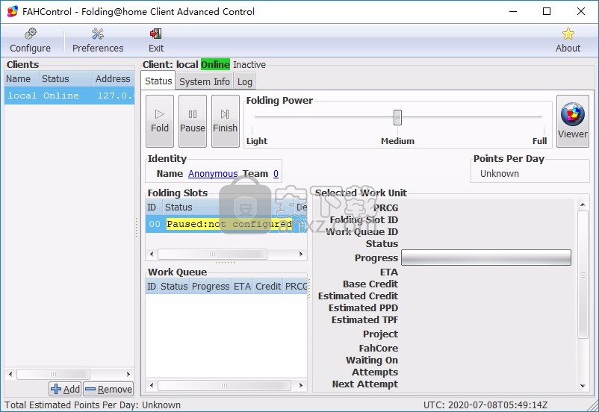The height and width of the screenshot is (412, 599).
Task: Click the Online status indicator
Action: [x=215, y=64]
